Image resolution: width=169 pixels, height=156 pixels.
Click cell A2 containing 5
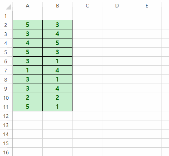(x=27, y=24)
